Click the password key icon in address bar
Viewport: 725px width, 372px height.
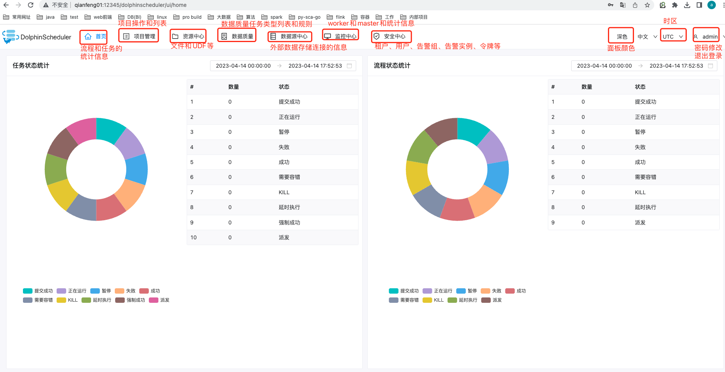(611, 5)
